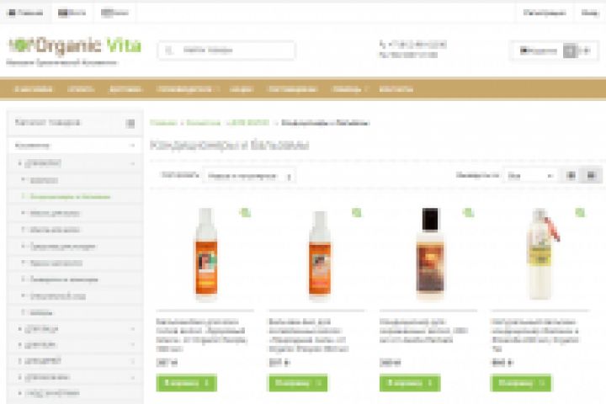Switch to list view icon
Screen dimensions: 606x404
tap(591, 176)
